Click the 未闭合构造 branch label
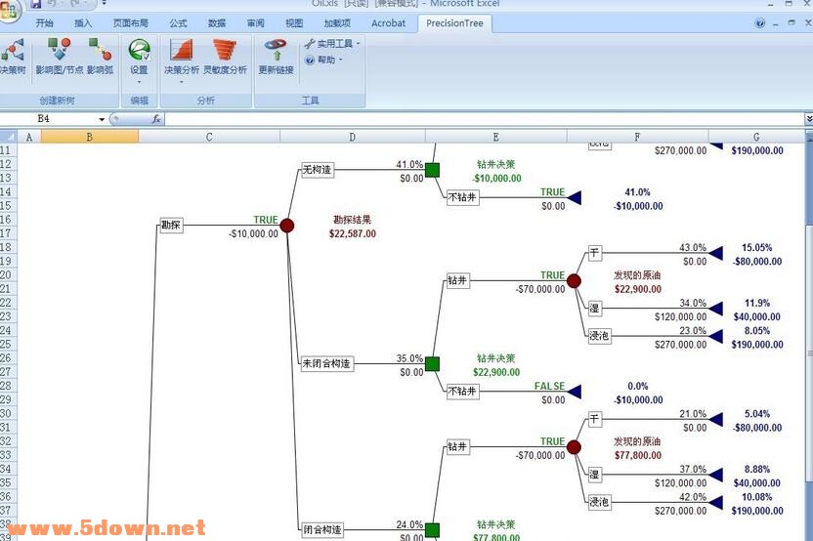Viewport: 813px width, 541px height. pos(327,364)
